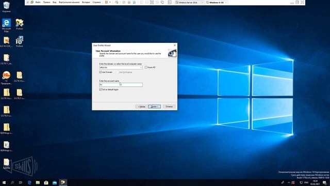Open File Explorer from the taskbar

click(38, 182)
